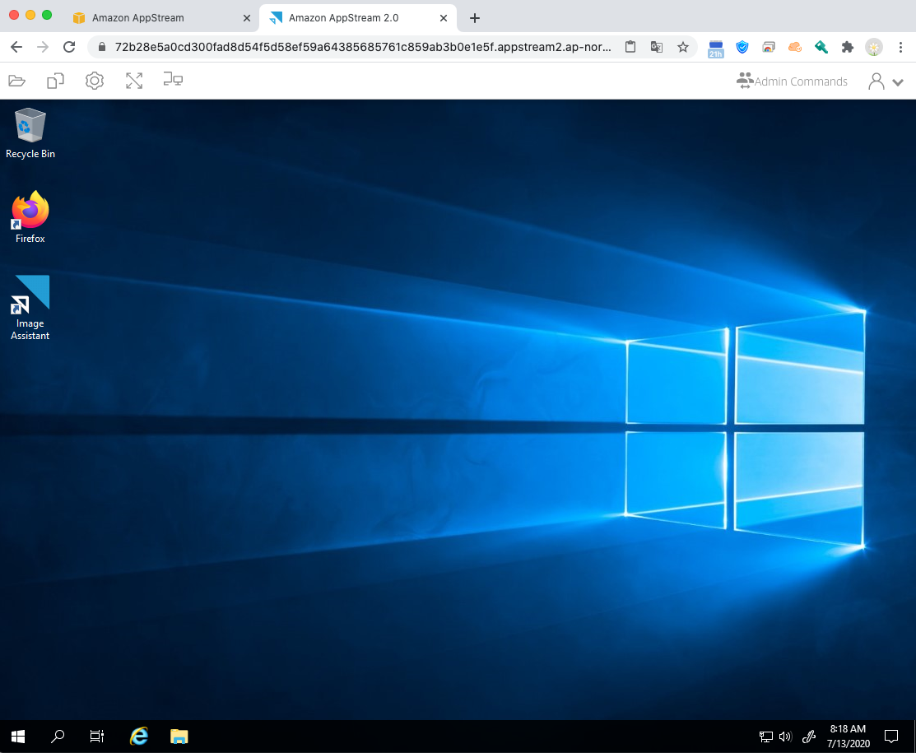Open blue 21h calendar extension
916x753 pixels.
(716, 49)
